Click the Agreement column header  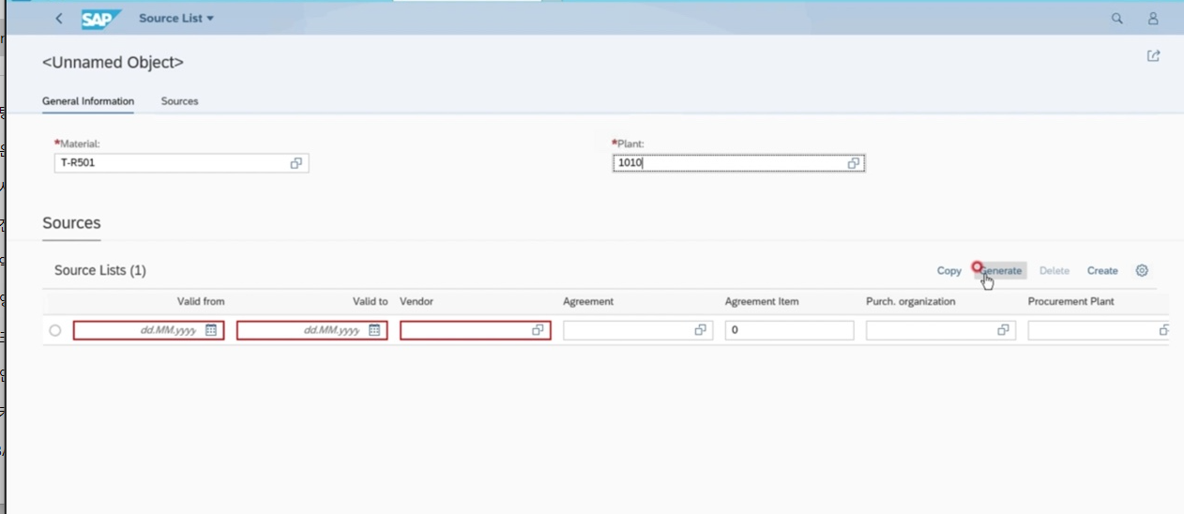pos(588,301)
